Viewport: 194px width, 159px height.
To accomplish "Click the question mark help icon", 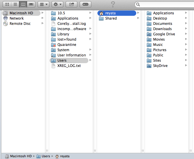I will coord(113,4).
